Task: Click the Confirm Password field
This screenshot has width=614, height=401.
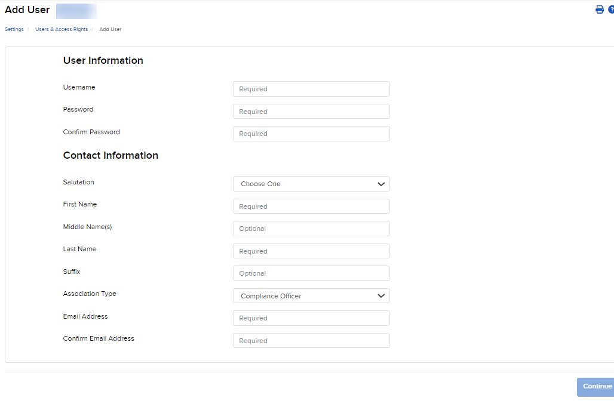Action: (x=311, y=133)
